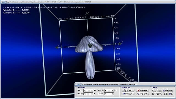Click the Rot. Z slider thumb
176x99 pixels.
(109, 90)
